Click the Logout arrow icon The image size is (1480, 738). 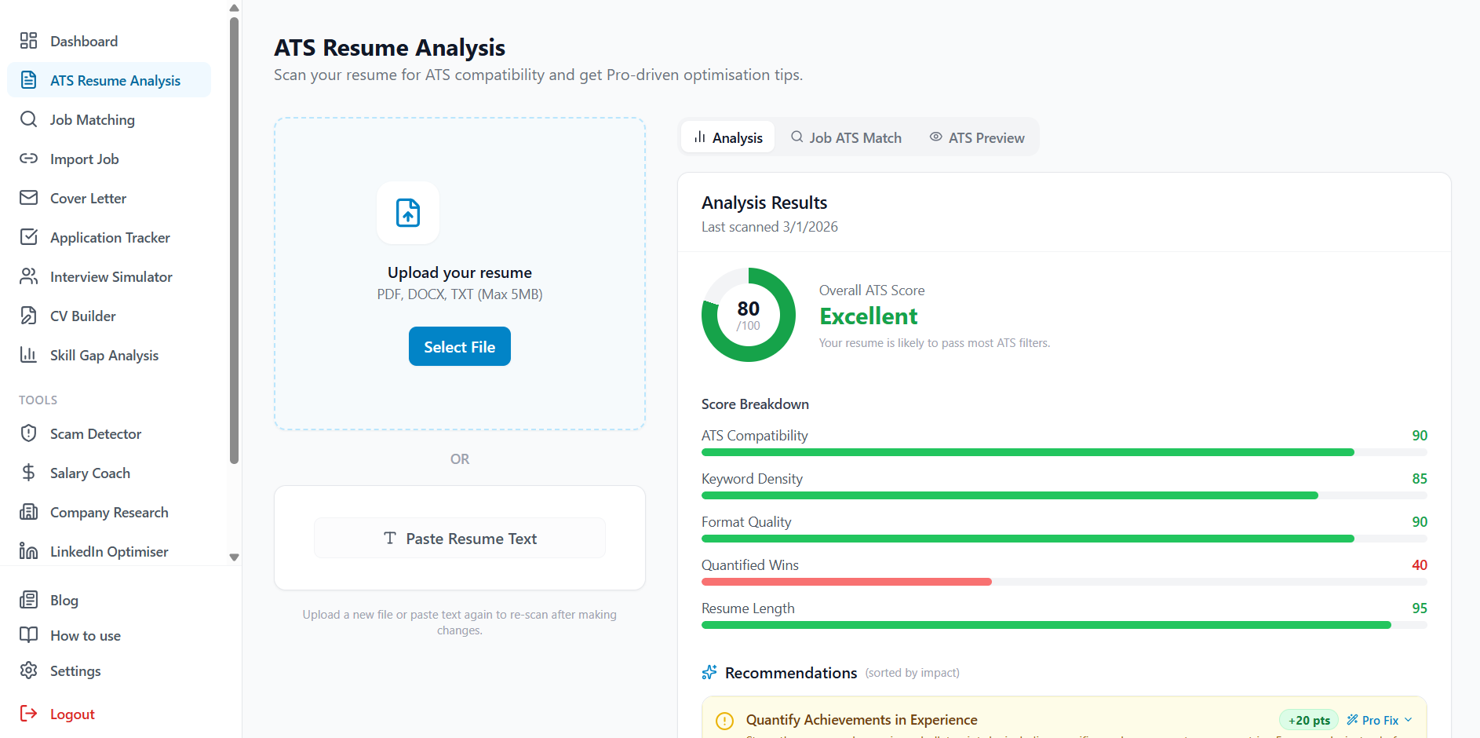29,714
